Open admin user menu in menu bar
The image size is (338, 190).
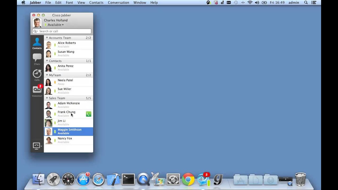click(294, 2)
